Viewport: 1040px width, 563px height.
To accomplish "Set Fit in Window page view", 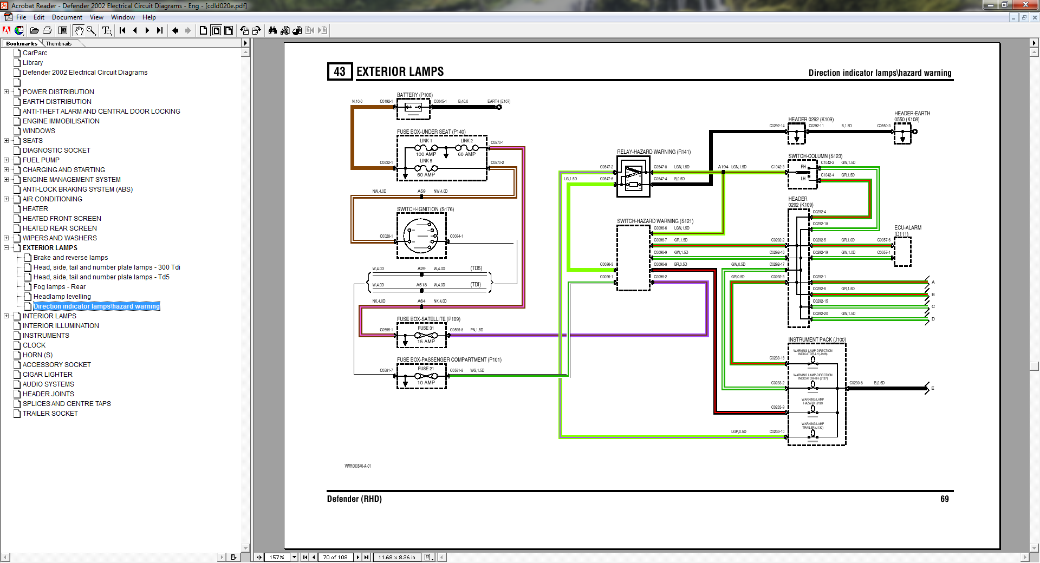I will (216, 30).
